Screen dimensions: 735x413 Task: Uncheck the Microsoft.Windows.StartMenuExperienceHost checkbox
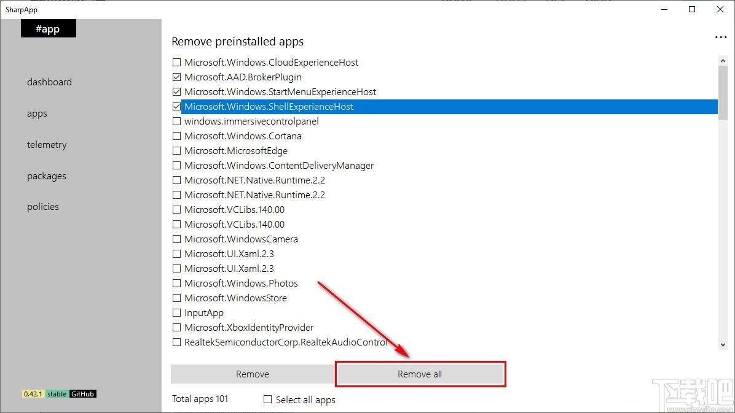pyautogui.click(x=177, y=92)
